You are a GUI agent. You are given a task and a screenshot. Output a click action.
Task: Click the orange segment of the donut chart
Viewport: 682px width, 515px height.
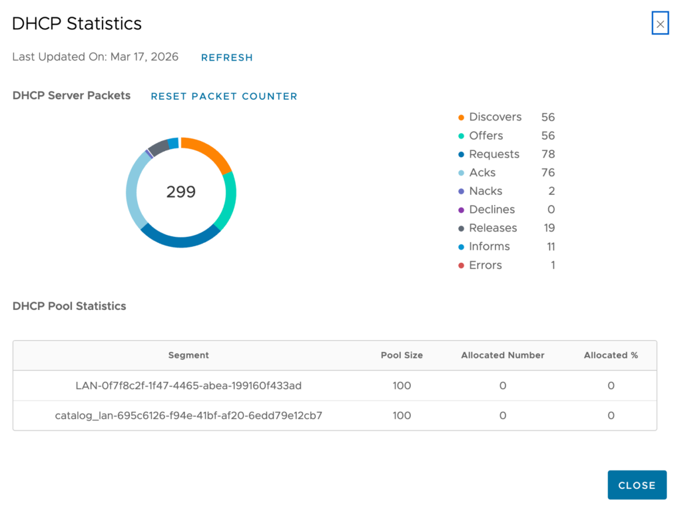pos(208,151)
